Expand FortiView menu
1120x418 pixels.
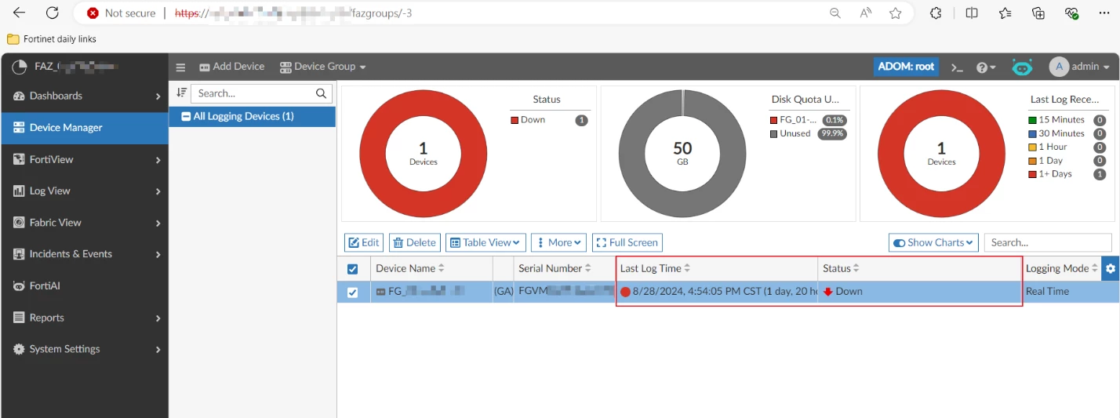click(85, 159)
